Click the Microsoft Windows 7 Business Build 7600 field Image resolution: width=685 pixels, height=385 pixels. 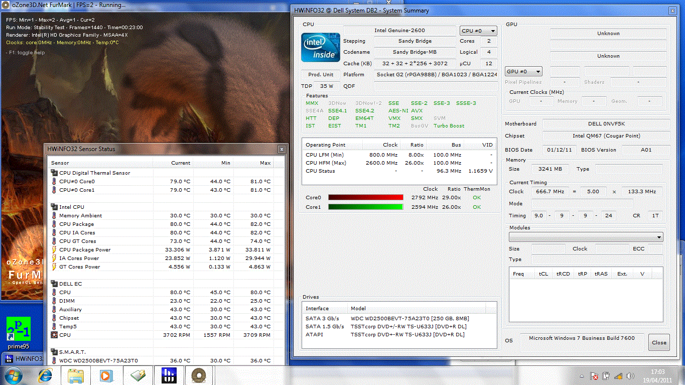click(x=582, y=338)
